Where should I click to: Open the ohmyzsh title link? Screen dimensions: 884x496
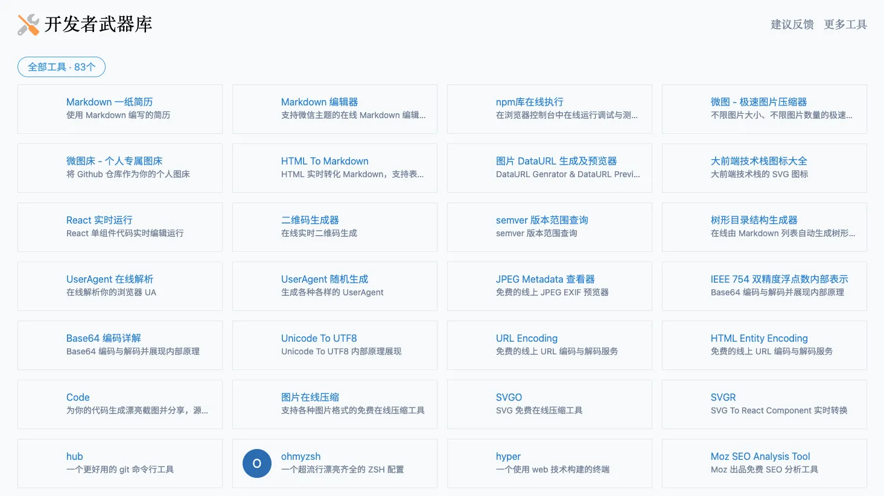(x=300, y=456)
